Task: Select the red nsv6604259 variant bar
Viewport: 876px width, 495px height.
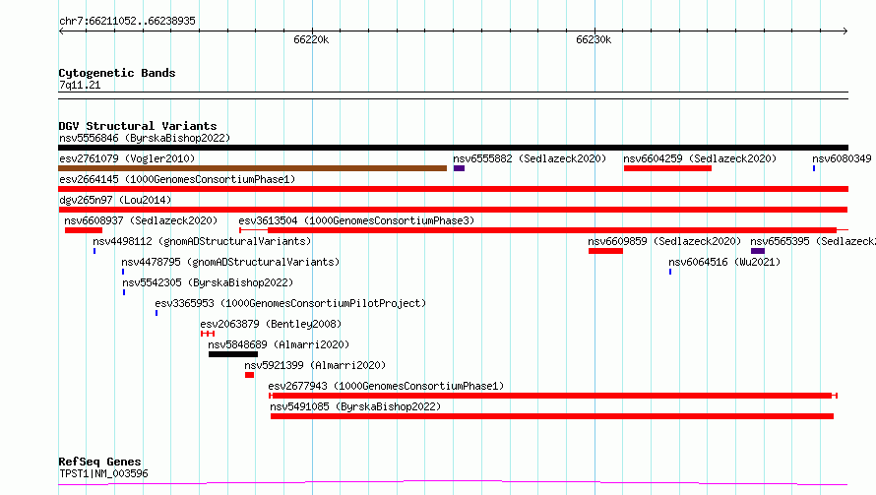Action: (x=667, y=168)
